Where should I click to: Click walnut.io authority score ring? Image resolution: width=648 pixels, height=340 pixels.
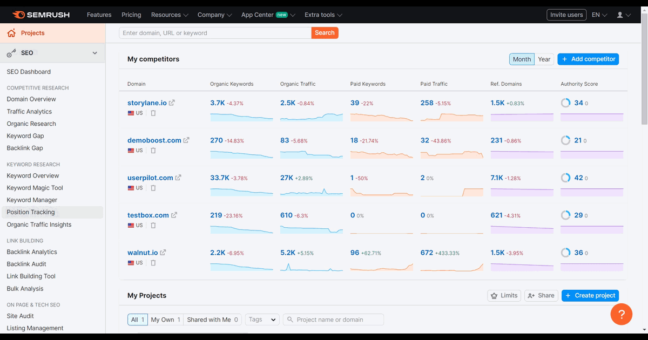565,252
